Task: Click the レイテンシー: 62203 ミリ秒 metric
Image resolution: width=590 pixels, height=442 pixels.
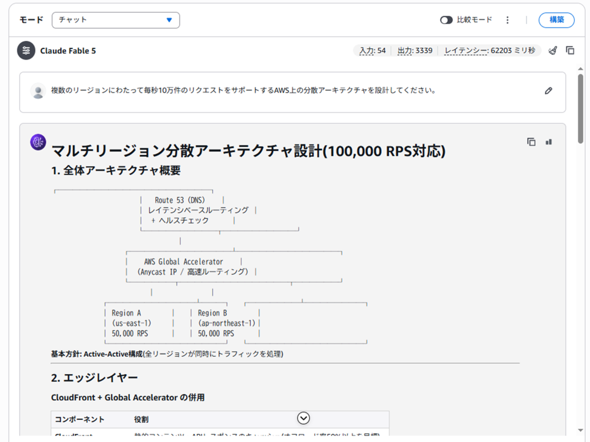Action: (x=490, y=51)
